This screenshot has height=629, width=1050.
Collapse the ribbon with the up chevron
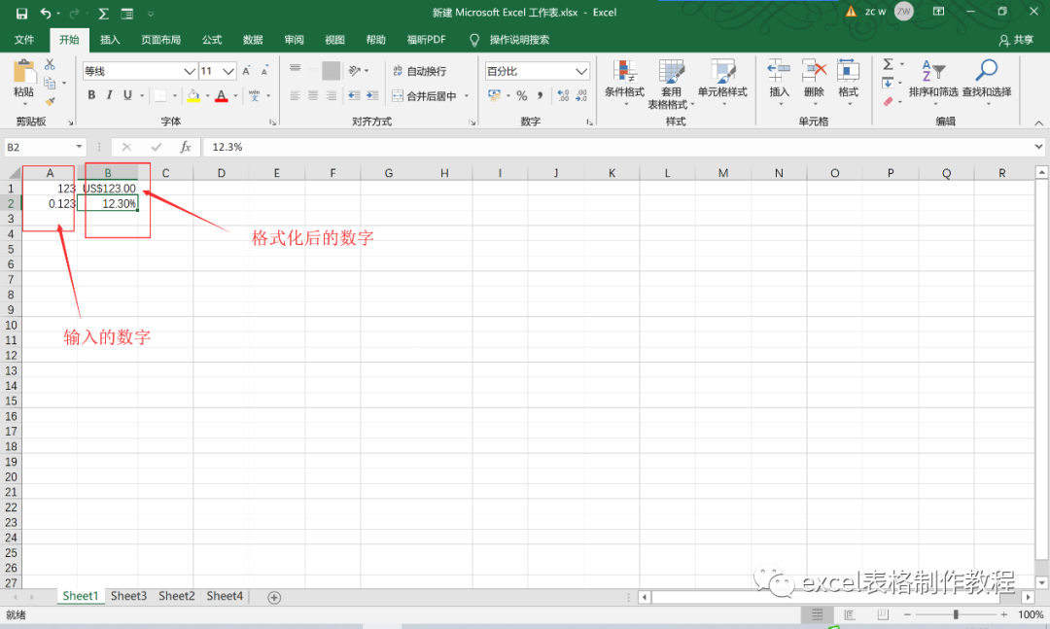[x=1038, y=122]
